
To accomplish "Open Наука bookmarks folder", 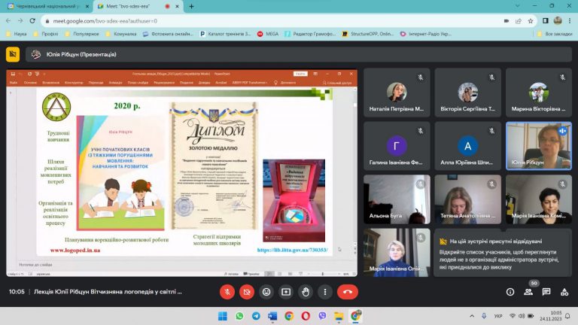I will [x=17, y=34].
